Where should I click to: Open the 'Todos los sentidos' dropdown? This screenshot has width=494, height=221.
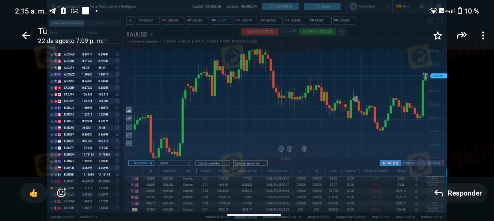coord(213,163)
